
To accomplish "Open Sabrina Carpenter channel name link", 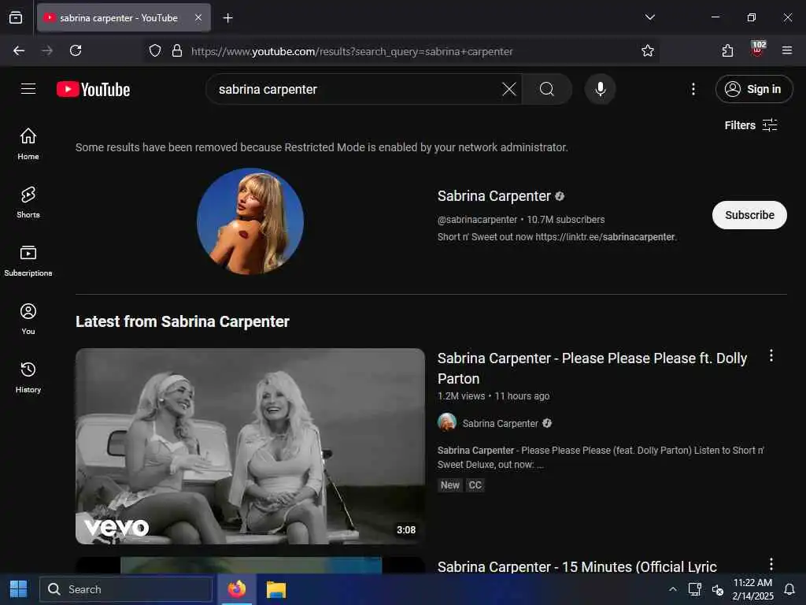I will click(x=494, y=196).
